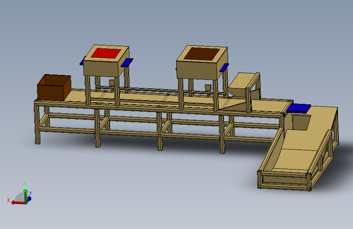Select the dark brown open box on conveyor
This screenshot has height=229, width=353.
click(x=54, y=88)
